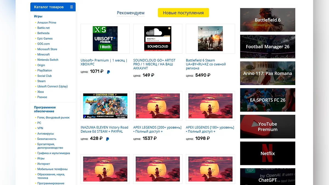
Task: Select Origin category
Action: [41, 65]
